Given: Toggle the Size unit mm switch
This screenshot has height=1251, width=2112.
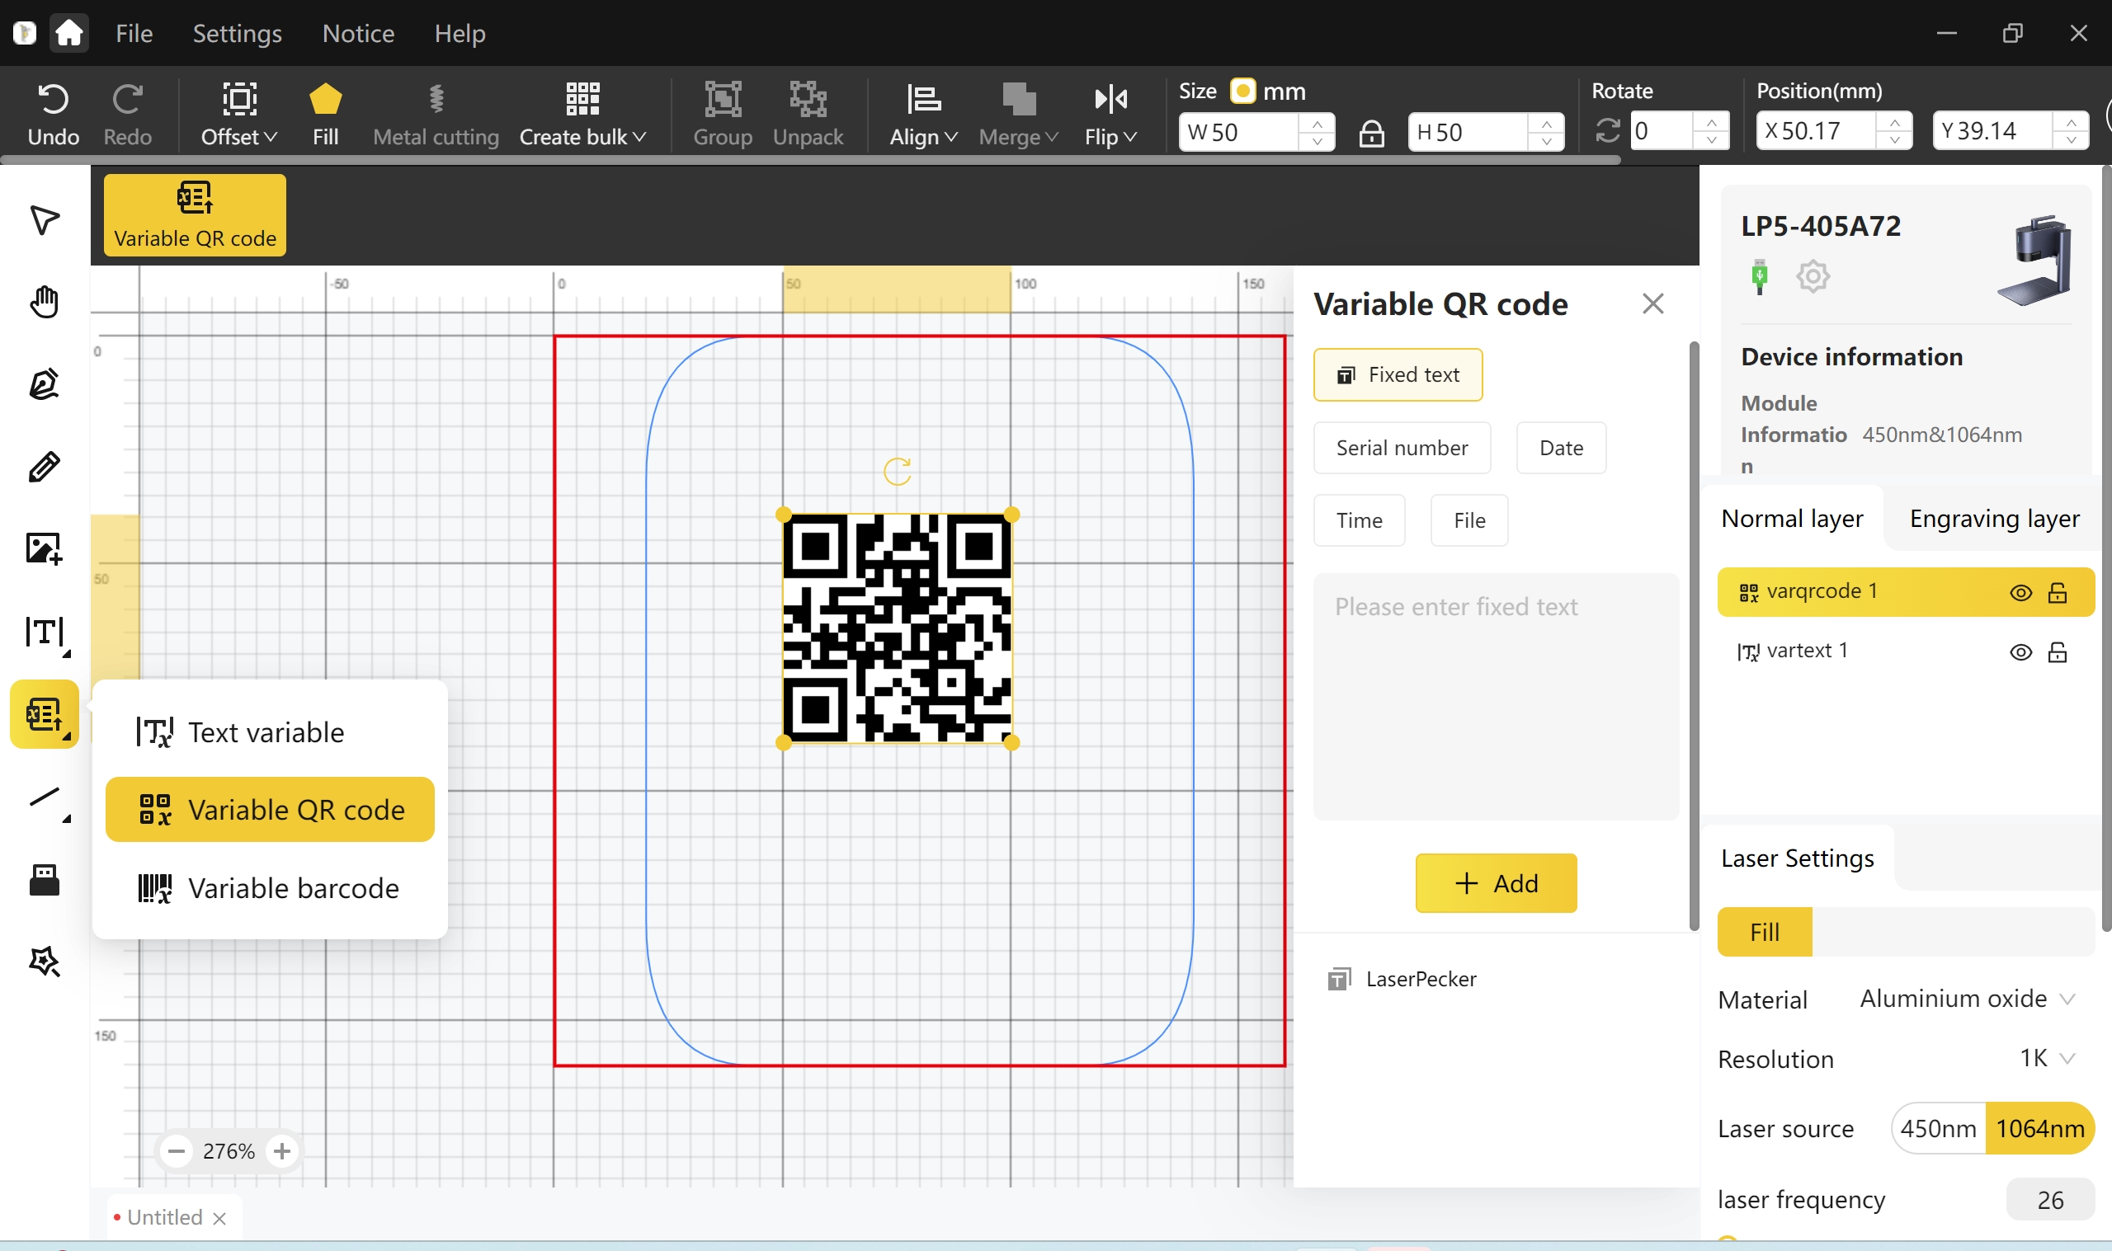Looking at the screenshot, I should coord(1242,90).
